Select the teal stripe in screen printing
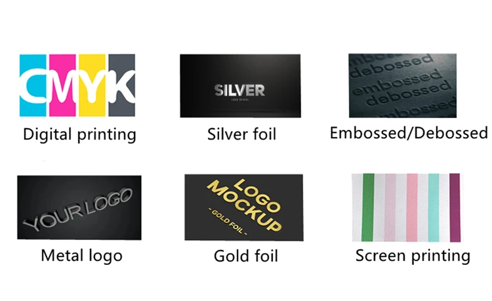The image size is (492, 301). point(434,208)
